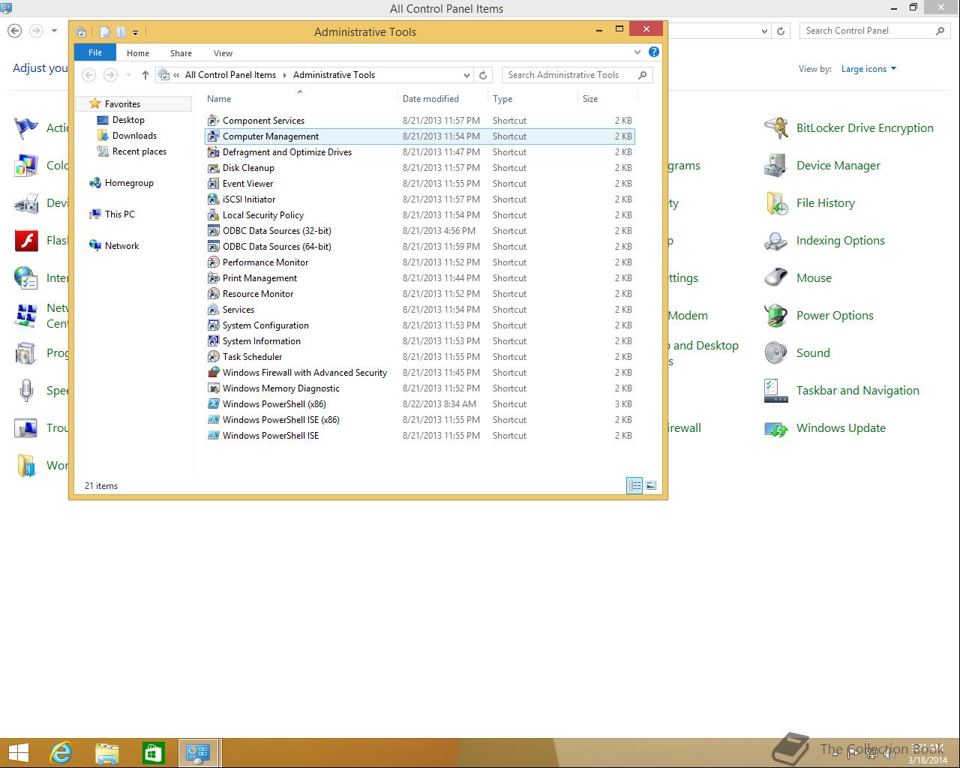Click Local Security Policy icon
This screenshot has width=960, height=768.
coord(214,214)
